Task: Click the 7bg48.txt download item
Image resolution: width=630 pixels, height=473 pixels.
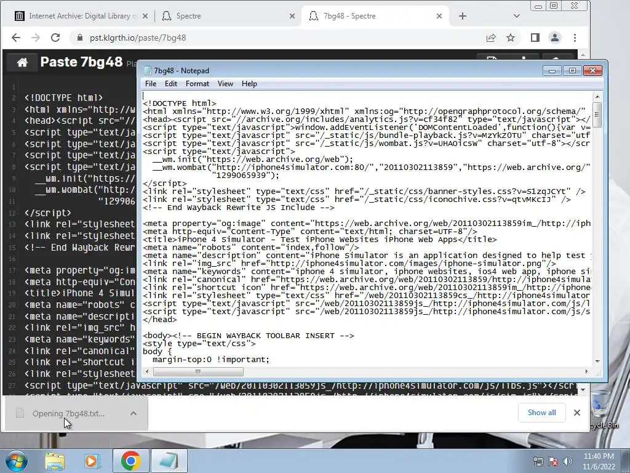Action: coord(68,413)
